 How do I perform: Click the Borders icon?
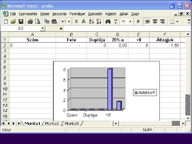click(x=172, y=22)
